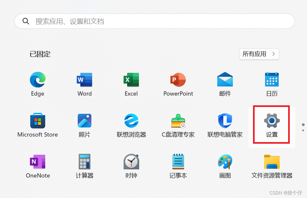Open the Excel app
Viewport: 307px width, 198px height.
point(131,84)
